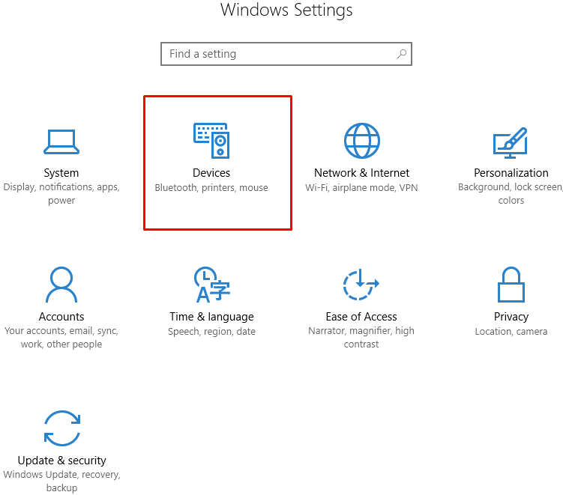Click the Time & language label

(212, 317)
